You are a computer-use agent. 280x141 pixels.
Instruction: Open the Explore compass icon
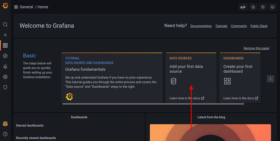pyautogui.click(x=5, y=56)
